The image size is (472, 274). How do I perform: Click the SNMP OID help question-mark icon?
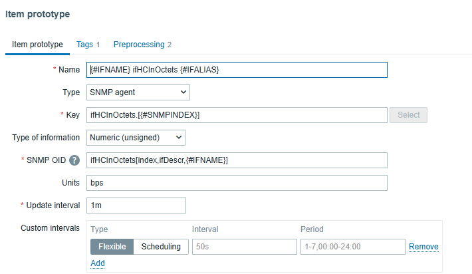tap(74, 160)
